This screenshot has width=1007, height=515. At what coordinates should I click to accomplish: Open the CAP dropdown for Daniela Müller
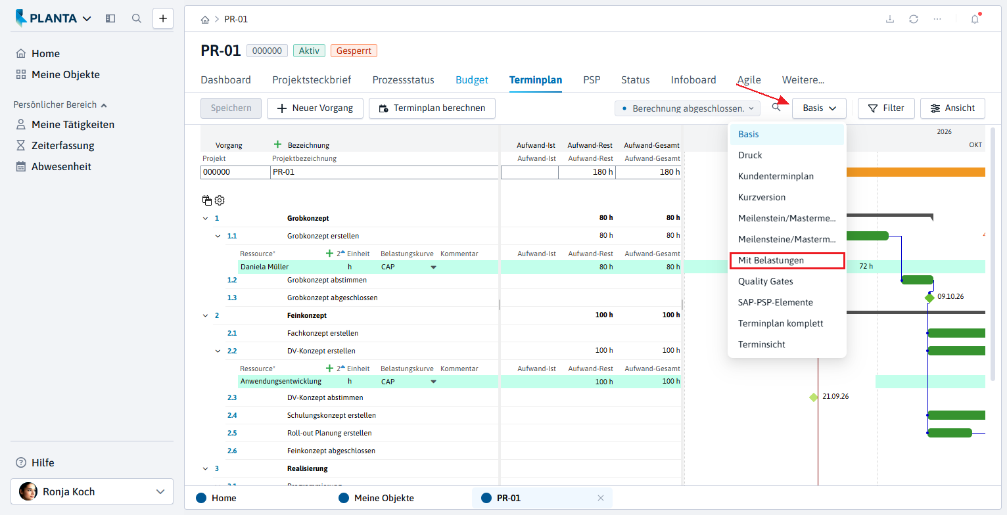tap(433, 267)
